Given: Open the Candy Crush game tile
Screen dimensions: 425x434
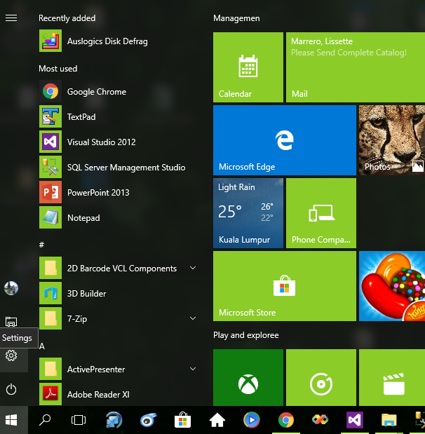Looking at the screenshot, I should 392,286.
